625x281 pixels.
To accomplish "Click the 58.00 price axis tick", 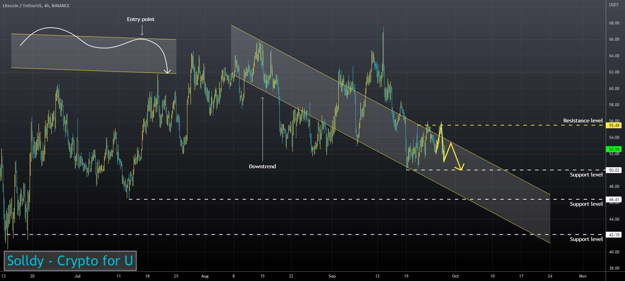I will pyautogui.click(x=614, y=105).
